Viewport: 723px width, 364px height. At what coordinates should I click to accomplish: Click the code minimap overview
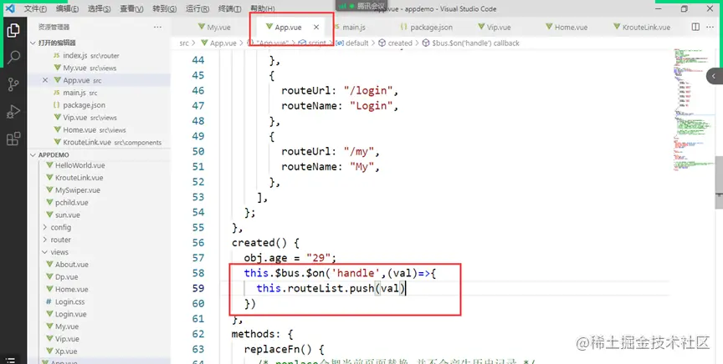point(692,109)
